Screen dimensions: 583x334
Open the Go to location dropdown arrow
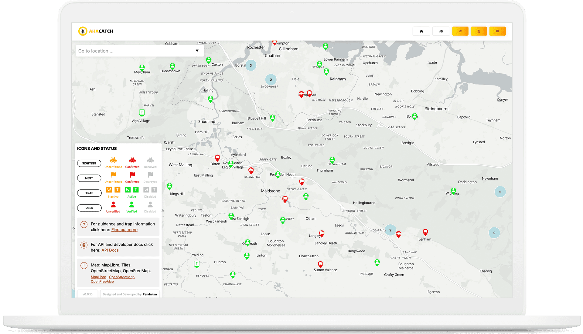pos(198,51)
